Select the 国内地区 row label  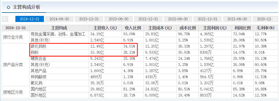[38, 89]
